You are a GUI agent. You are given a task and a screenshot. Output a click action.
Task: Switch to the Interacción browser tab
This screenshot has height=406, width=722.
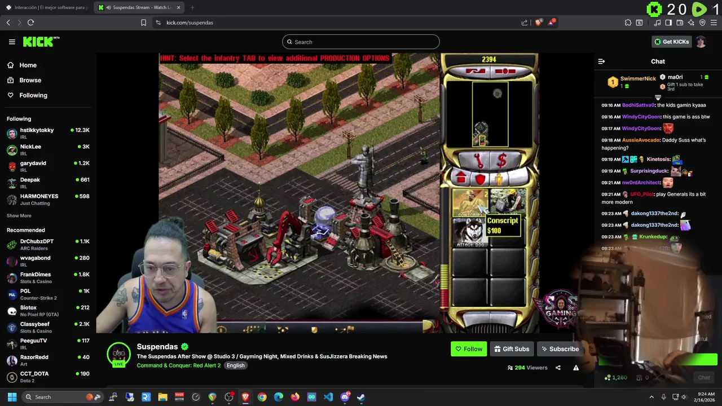[x=47, y=7]
